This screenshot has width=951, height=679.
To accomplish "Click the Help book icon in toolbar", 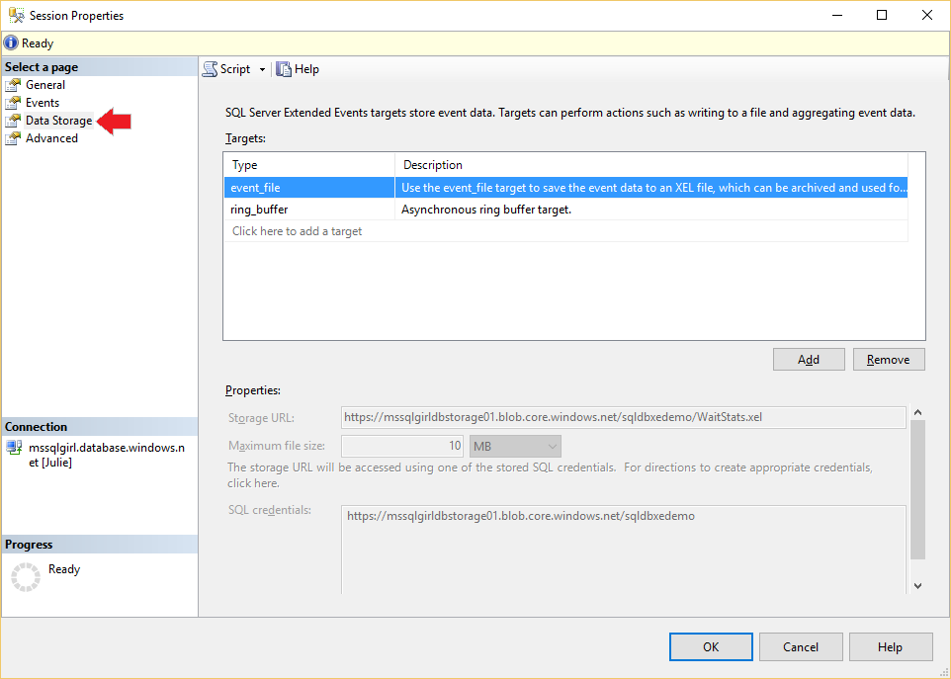I will (284, 69).
